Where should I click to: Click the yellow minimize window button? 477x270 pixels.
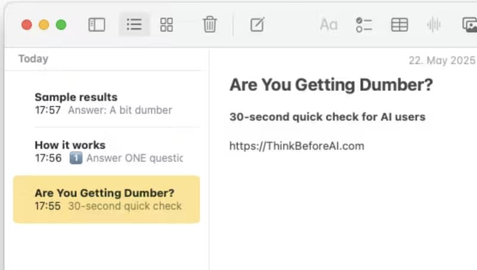44,24
